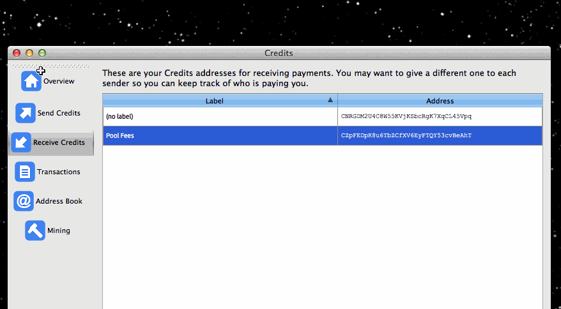The image size is (561, 309).
Task: Open the Address Book @ icon
Action: (x=24, y=201)
